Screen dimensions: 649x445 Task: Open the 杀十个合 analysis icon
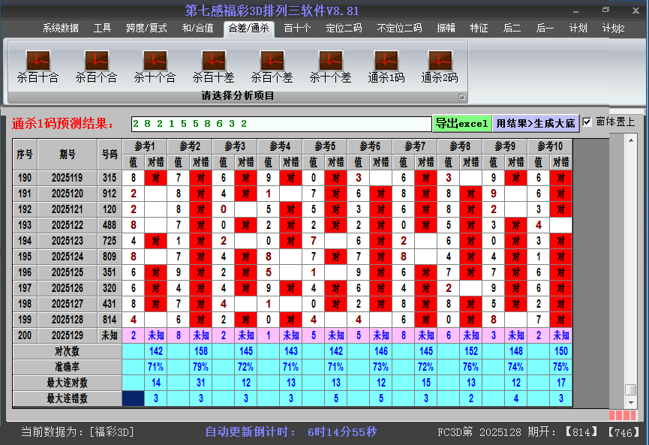click(155, 66)
